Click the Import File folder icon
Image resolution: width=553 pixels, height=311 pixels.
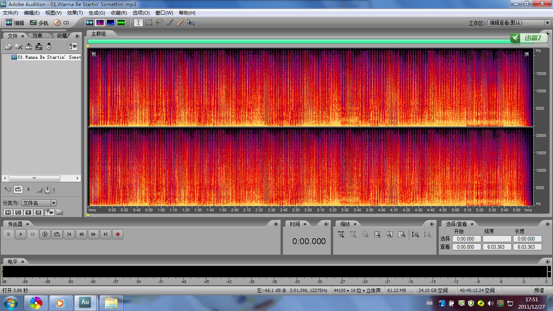[x=9, y=47]
